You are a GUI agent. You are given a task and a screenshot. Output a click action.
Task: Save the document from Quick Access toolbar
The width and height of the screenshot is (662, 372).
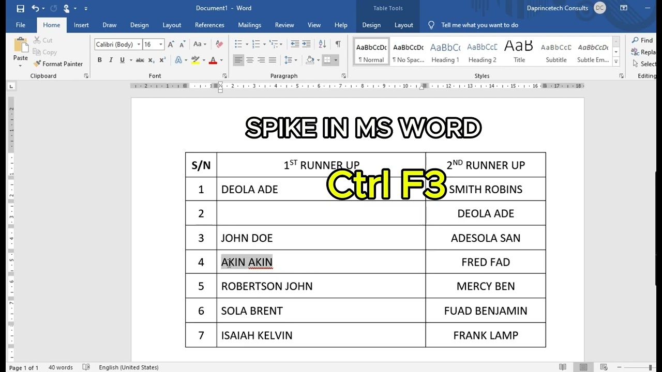click(20, 8)
